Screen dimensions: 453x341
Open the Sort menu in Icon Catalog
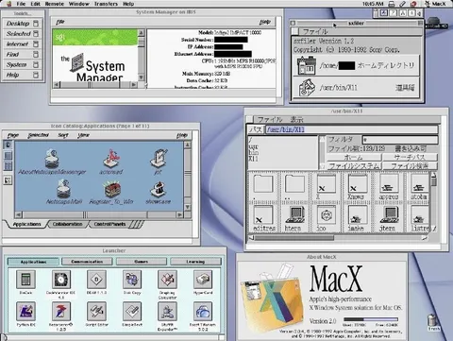pyautogui.click(x=63, y=135)
